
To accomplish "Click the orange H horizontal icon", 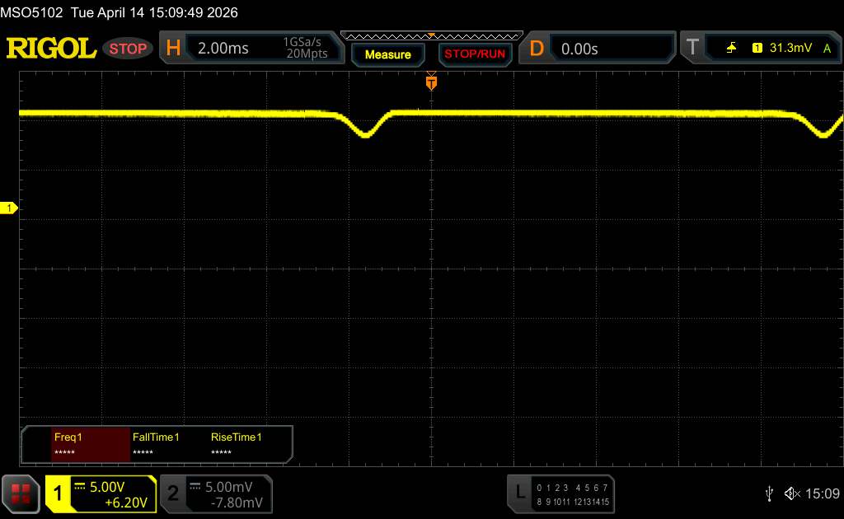I will (173, 49).
